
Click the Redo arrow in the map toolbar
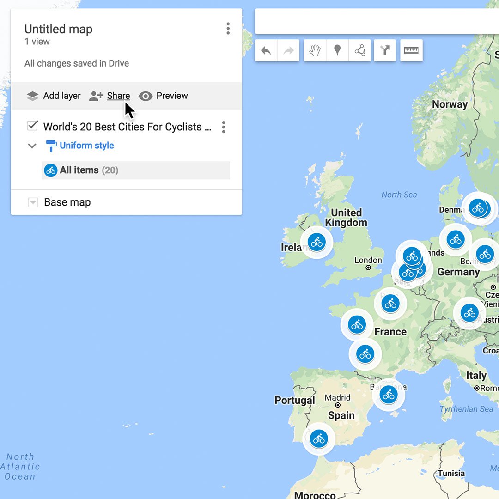pos(288,50)
